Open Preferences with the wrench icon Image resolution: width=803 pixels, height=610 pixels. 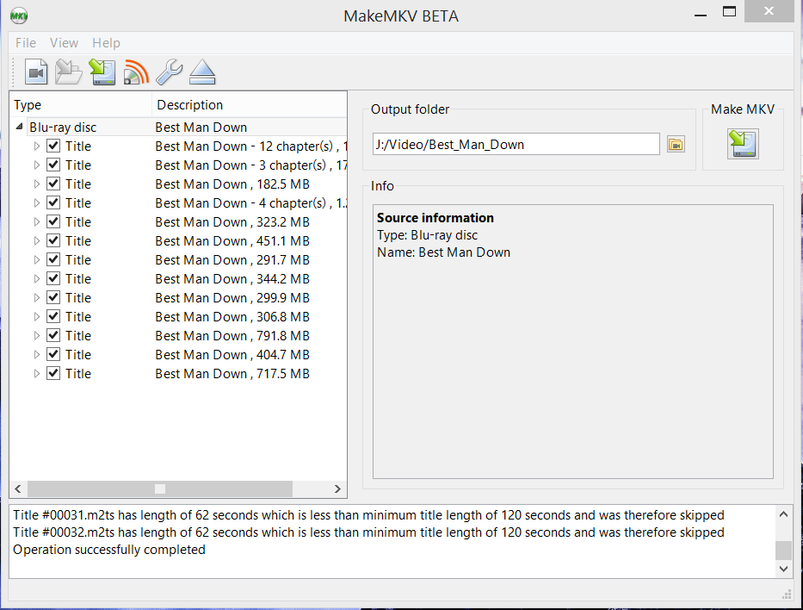[x=169, y=72]
